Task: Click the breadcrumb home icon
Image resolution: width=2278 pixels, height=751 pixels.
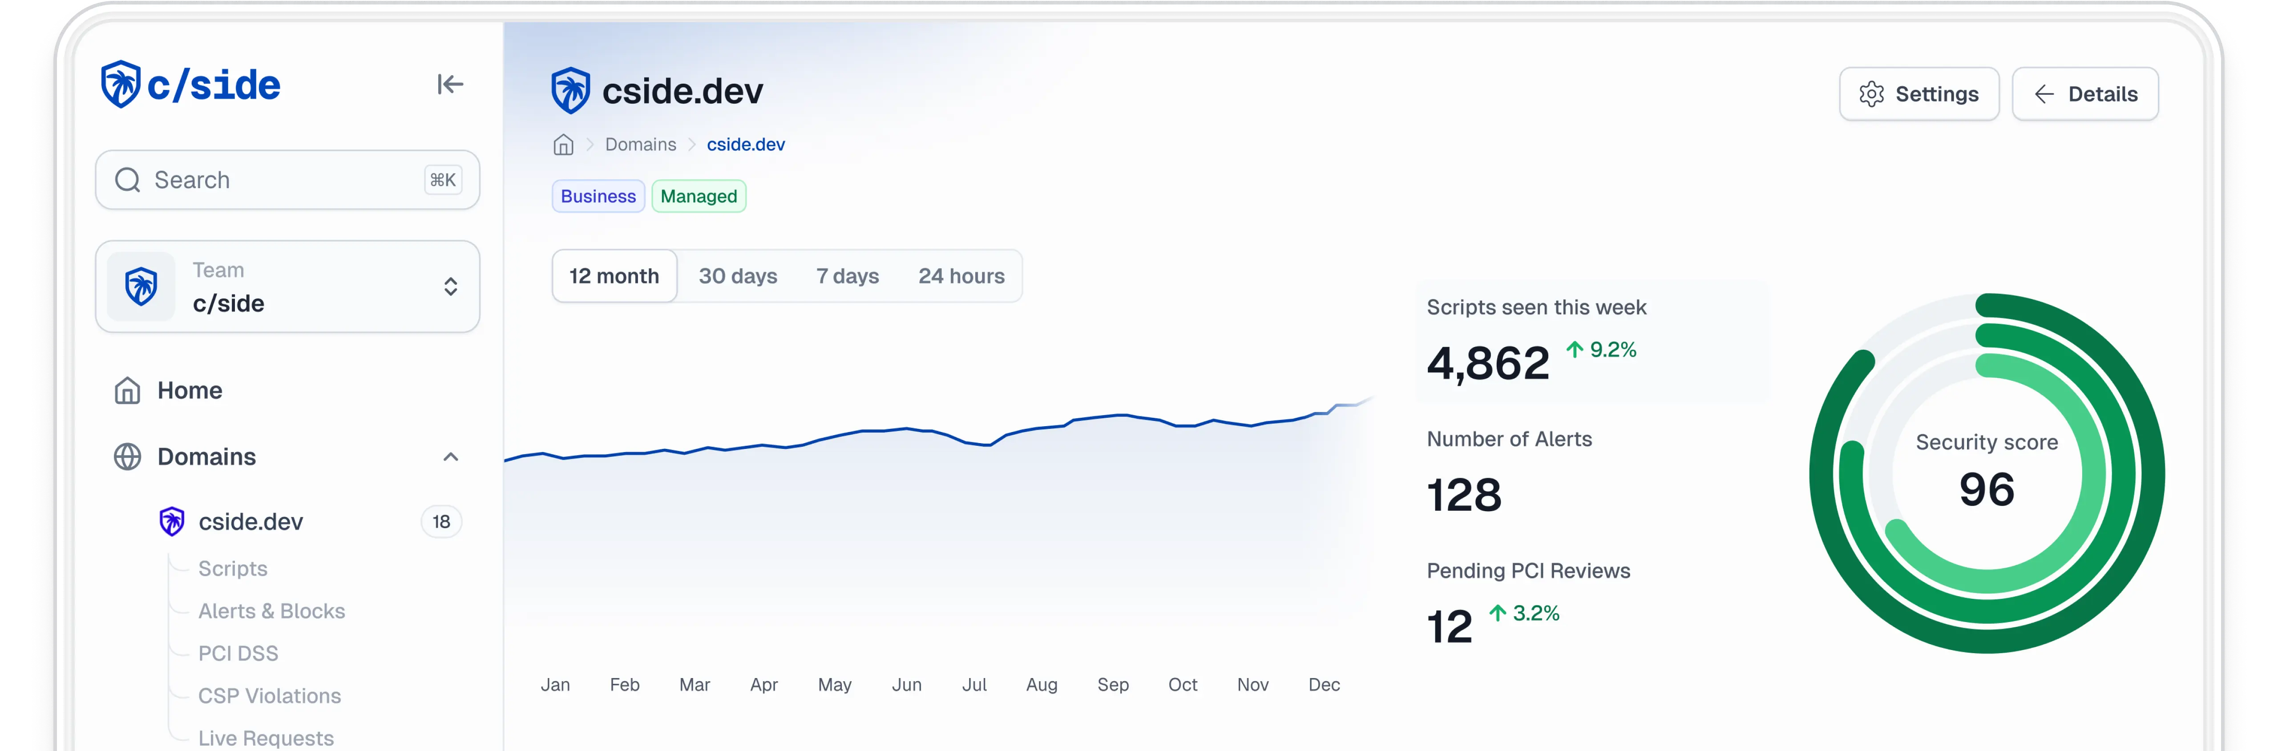Action: point(563,144)
